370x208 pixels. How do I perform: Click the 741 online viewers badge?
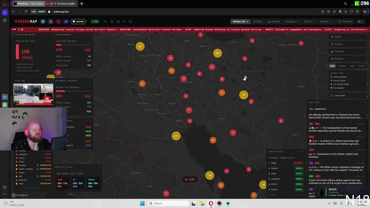pyautogui.click(x=95, y=21)
